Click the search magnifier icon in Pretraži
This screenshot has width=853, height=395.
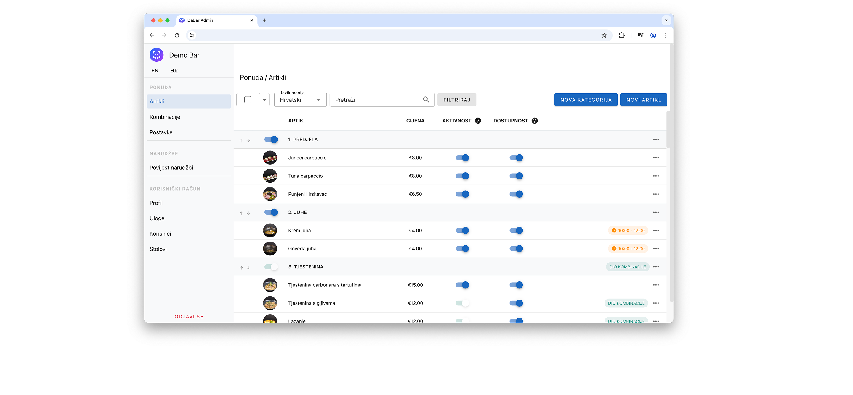tap(426, 100)
